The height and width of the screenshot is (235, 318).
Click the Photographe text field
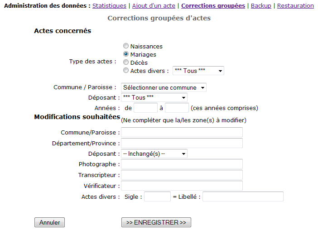coord(182,164)
